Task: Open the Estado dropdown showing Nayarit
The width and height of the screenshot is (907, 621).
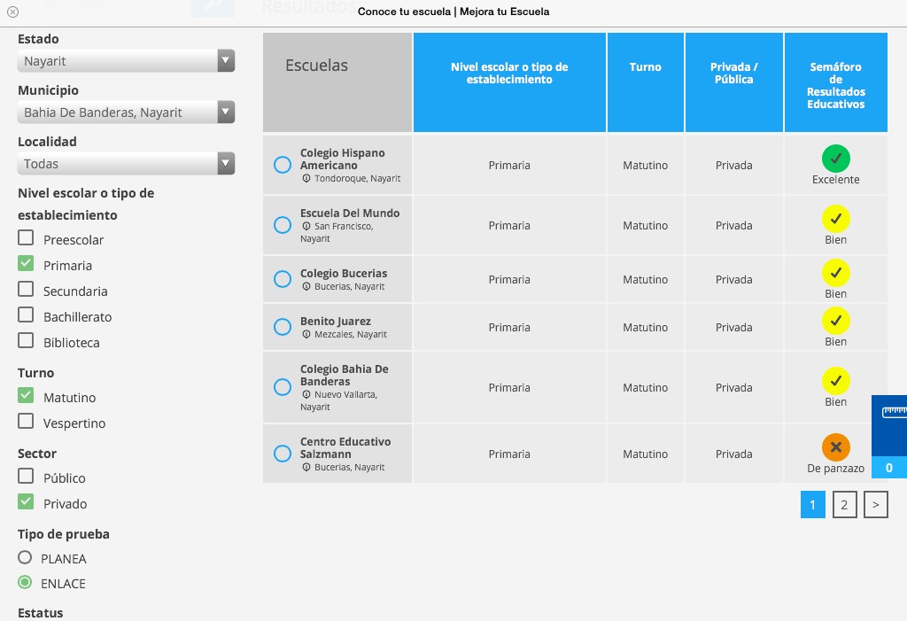Action: pos(126,61)
